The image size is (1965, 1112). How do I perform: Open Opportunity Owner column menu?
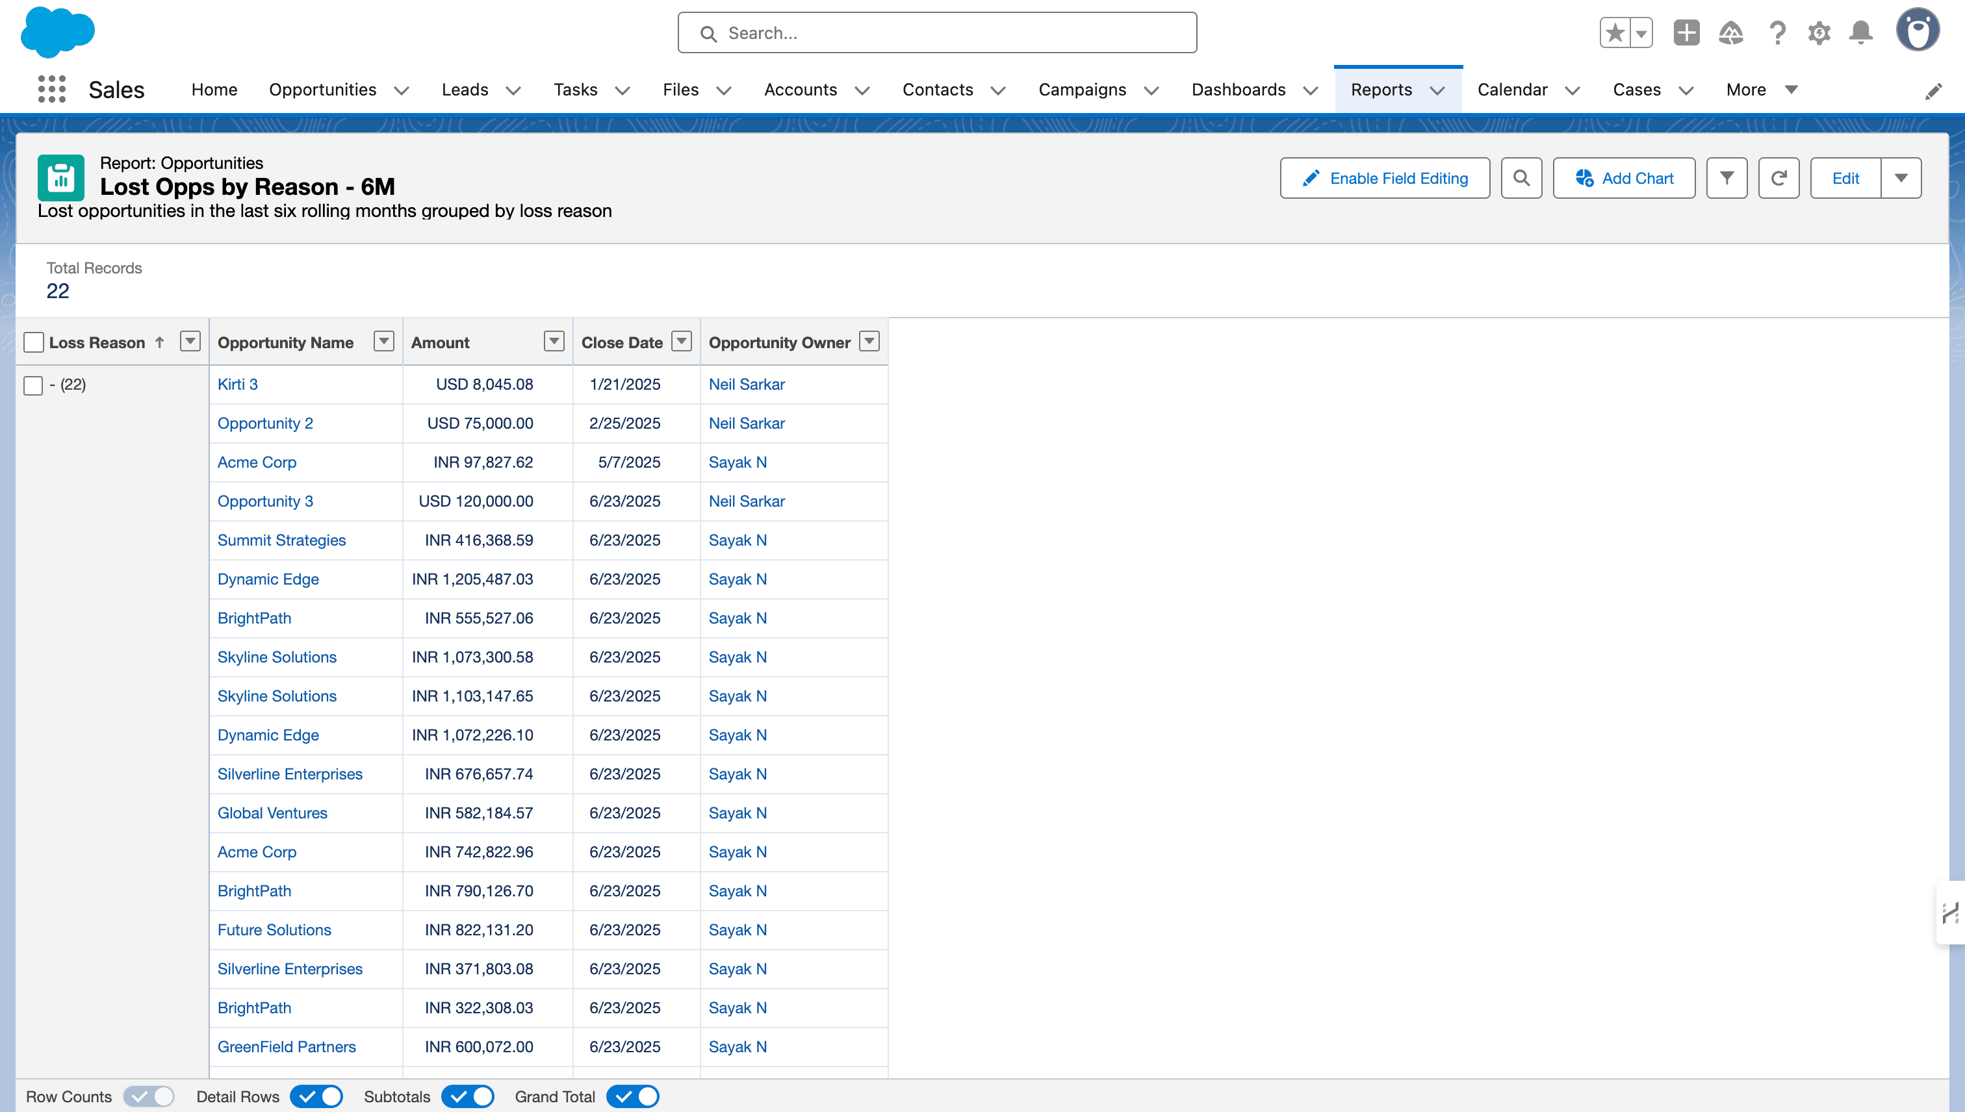coord(869,340)
